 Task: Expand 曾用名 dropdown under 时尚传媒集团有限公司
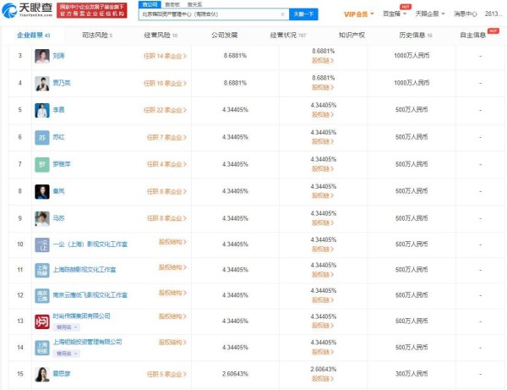click(x=66, y=327)
